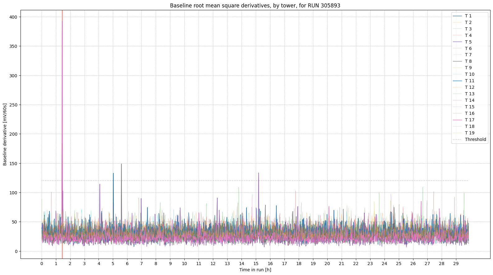
Task: Select T 11 in the legend
Action: point(469,81)
